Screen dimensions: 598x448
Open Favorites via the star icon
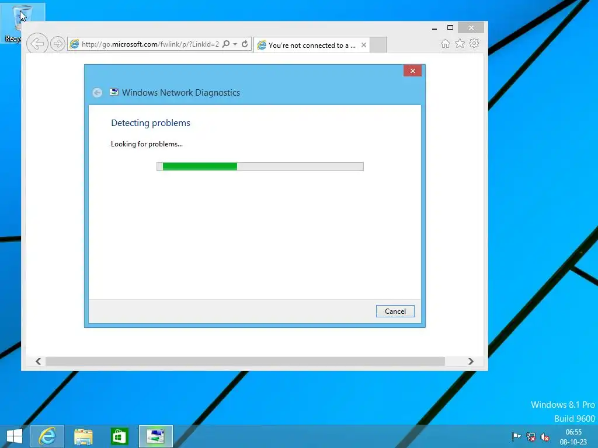(460, 43)
